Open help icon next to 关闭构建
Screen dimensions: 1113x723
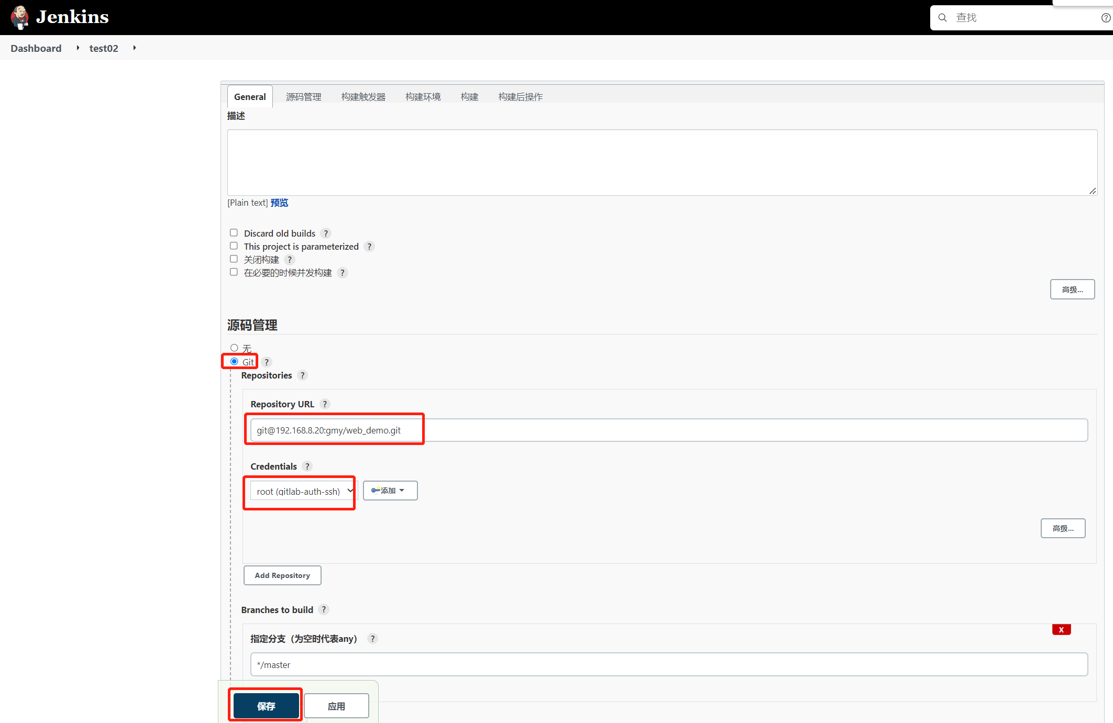[290, 260]
